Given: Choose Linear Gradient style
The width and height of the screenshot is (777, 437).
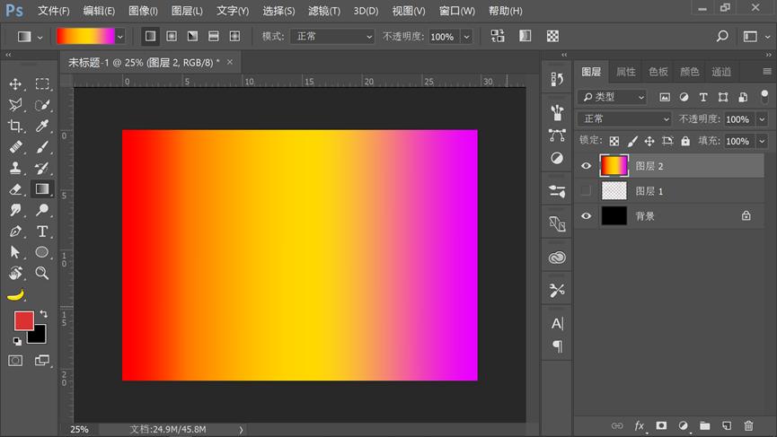Looking at the screenshot, I should 150,36.
